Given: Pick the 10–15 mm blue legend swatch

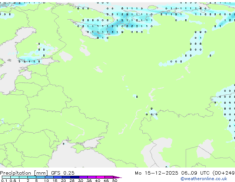Looking at the screenshot, I should pyautogui.click(x=49, y=177).
